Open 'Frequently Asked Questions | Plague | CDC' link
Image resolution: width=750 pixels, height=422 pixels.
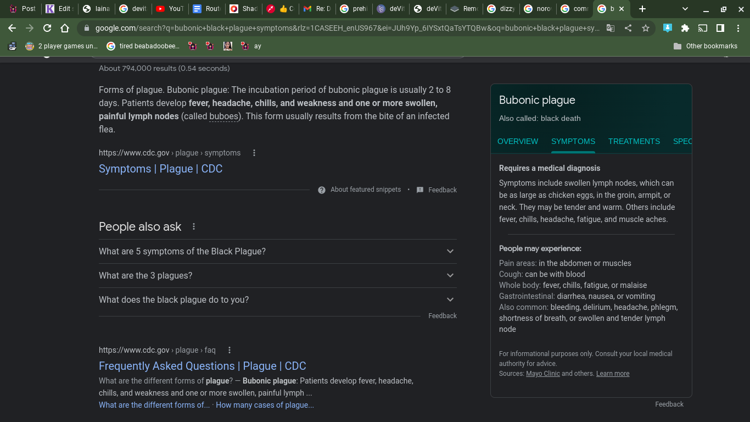coord(203,366)
